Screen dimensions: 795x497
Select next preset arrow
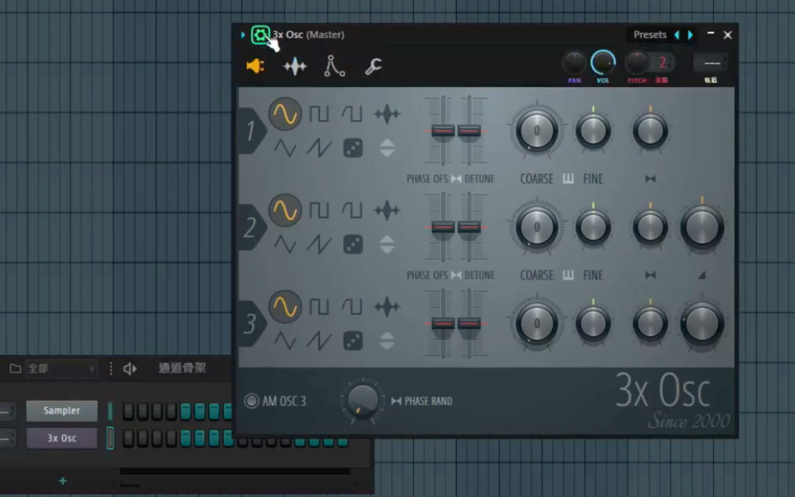(691, 35)
